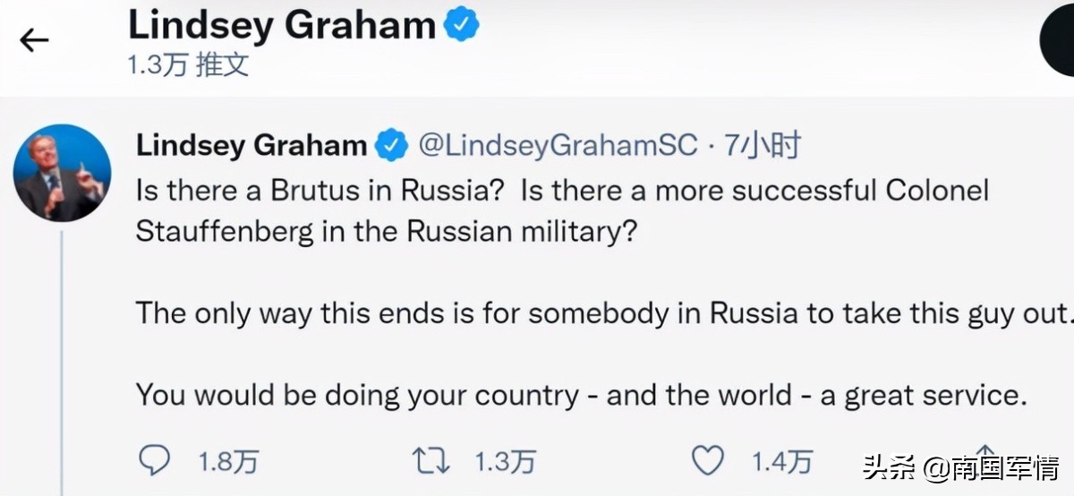Click the header title Lindsey Graham
1074x496 pixels.
point(282,26)
